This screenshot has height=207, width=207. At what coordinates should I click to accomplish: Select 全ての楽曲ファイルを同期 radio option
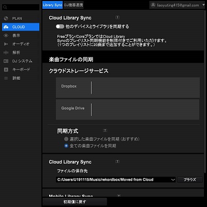point(66,146)
